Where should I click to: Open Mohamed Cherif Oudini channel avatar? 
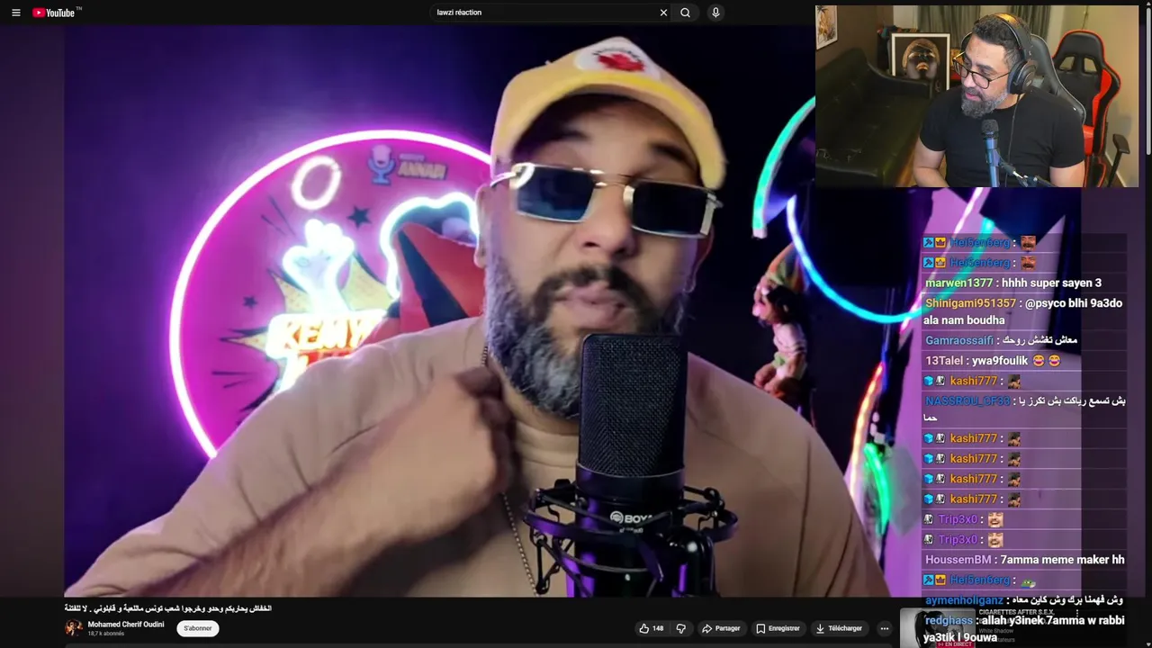[x=74, y=628]
